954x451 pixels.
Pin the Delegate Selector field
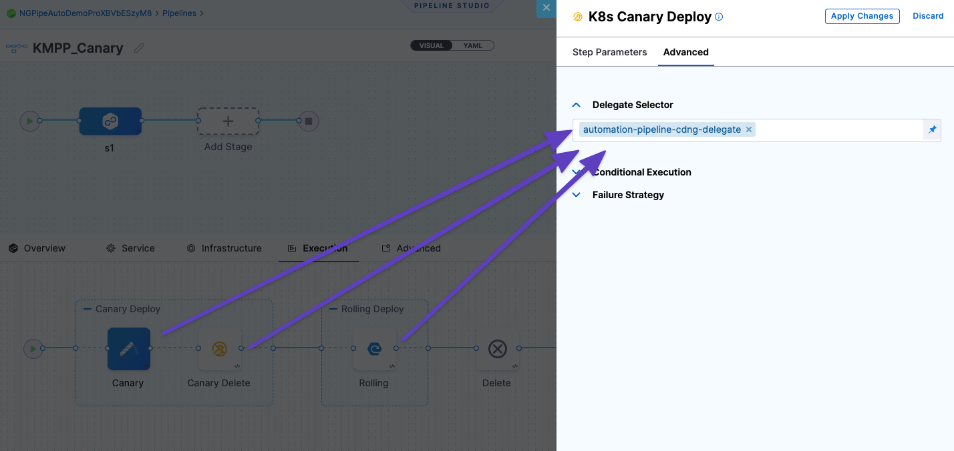click(933, 129)
